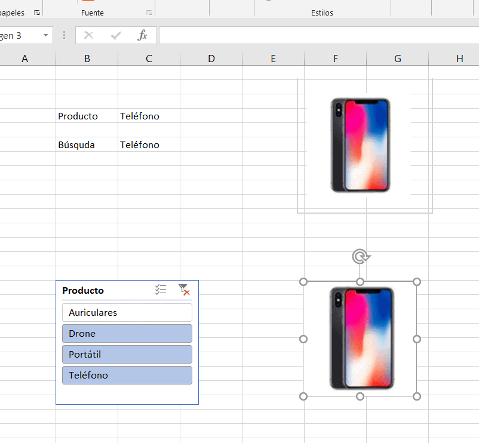Select column E header
479x443 pixels.
click(273, 59)
